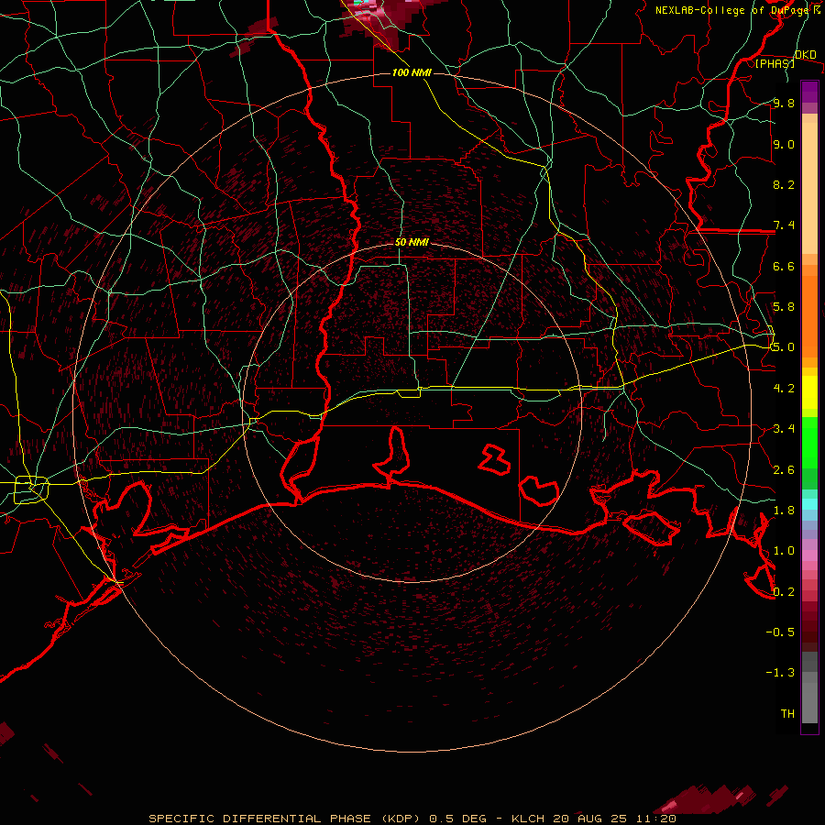The image size is (825, 825).
Task: Click the KLCH station ID in the caption
Action: tap(529, 819)
